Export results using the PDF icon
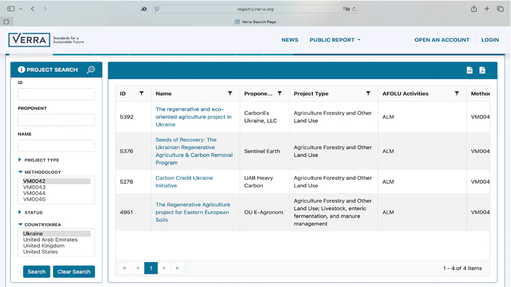The width and height of the screenshot is (511, 287). [482, 70]
